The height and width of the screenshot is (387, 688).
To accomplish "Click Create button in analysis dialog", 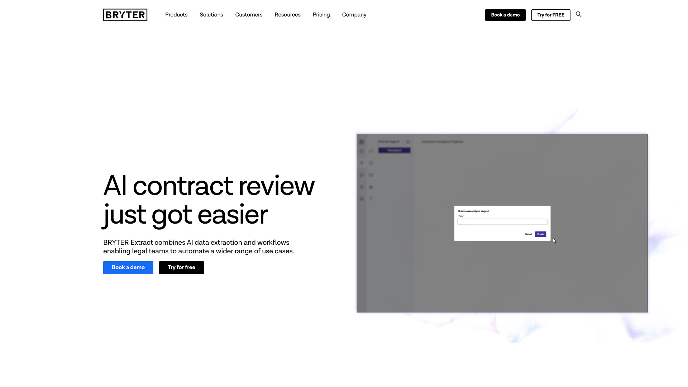I will coord(540,233).
